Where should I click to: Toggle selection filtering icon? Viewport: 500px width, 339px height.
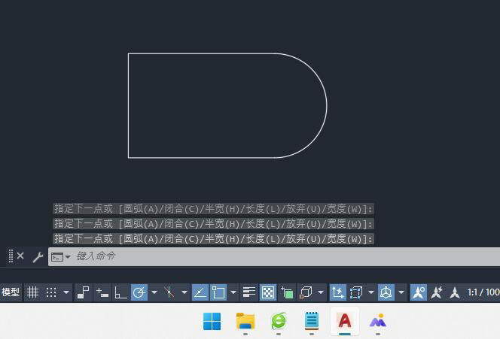[x=356, y=292]
